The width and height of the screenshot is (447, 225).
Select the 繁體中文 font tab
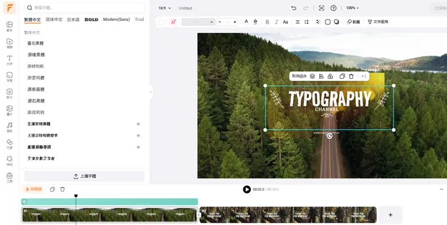(x=32, y=20)
